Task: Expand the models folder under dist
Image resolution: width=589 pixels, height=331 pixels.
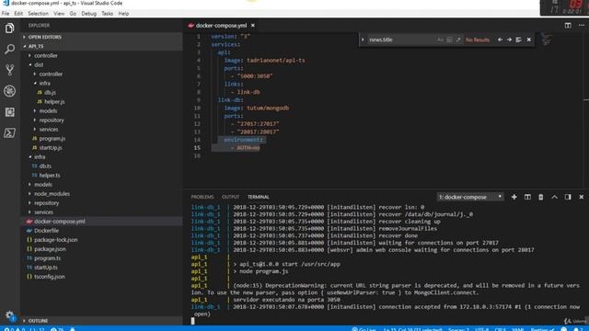Action: (101, 110)
